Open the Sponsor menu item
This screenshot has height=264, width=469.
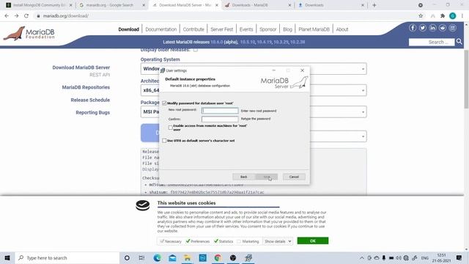click(x=267, y=29)
